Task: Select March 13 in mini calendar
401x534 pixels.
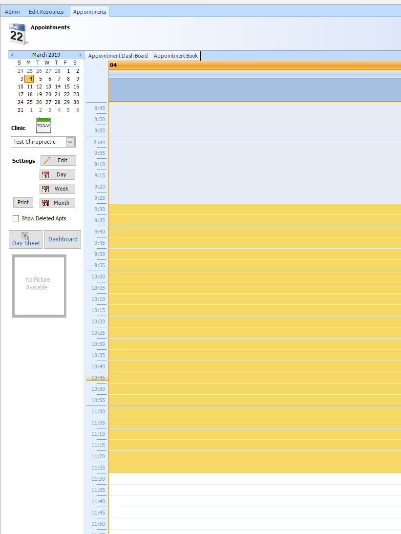Action: [48, 86]
